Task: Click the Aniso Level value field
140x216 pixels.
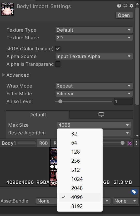Action: 123,102
